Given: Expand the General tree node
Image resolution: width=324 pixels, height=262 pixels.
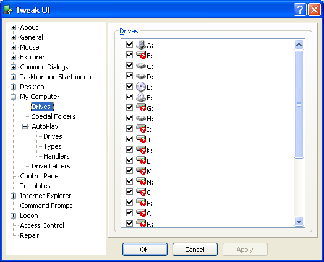Looking at the screenshot, I should click(x=13, y=37).
